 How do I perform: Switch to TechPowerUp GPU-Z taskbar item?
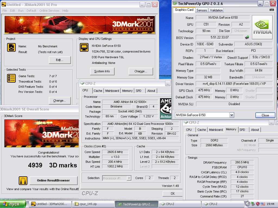pyautogui.click(x=137, y=204)
